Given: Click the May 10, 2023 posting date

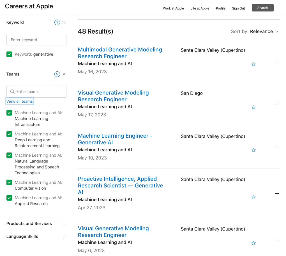Looking at the screenshot, I should (x=92, y=158).
